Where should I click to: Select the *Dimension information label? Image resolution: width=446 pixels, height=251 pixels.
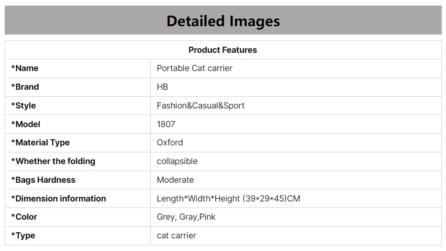pyautogui.click(x=59, y=199)
